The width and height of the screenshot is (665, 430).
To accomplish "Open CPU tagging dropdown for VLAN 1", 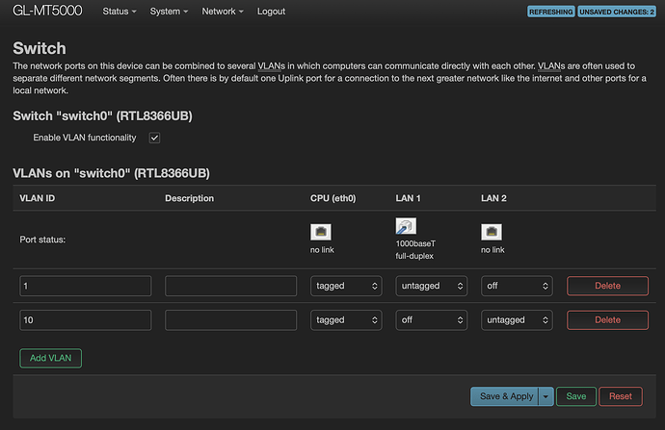I will 346,286.
